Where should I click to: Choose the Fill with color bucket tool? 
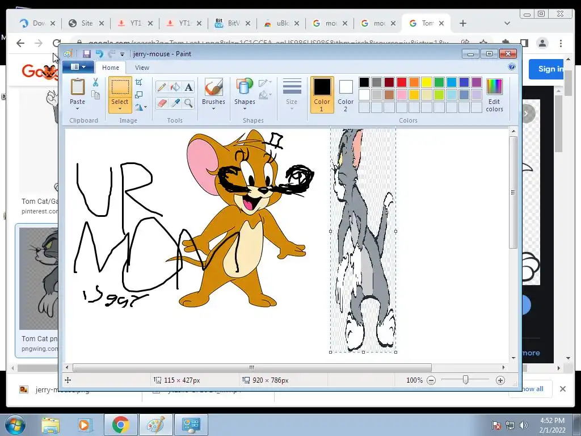(x=175, y=87)
